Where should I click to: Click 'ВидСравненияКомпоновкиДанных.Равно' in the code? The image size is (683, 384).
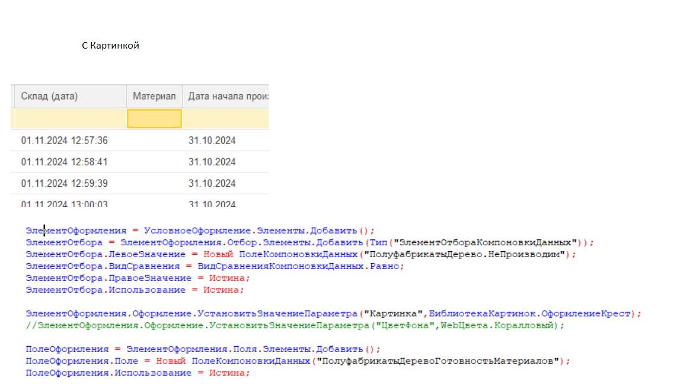pos(300,266)
